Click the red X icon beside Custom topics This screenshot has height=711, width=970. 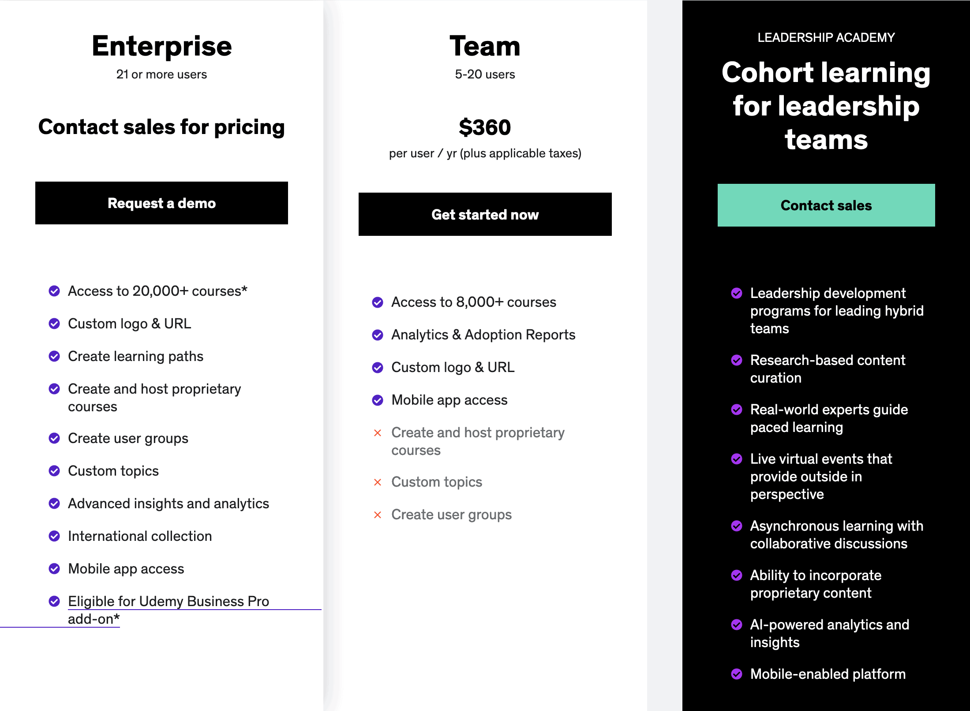(378, 482)
